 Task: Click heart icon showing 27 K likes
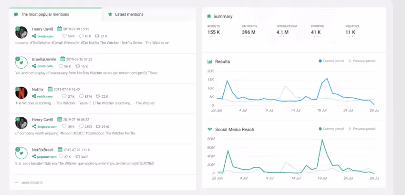64,96
